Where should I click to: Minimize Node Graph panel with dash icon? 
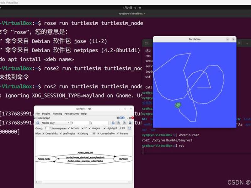click(127, 118)
